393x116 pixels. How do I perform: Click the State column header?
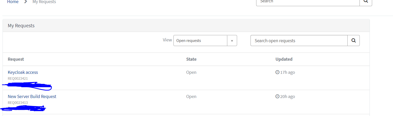tap(191, 59)
